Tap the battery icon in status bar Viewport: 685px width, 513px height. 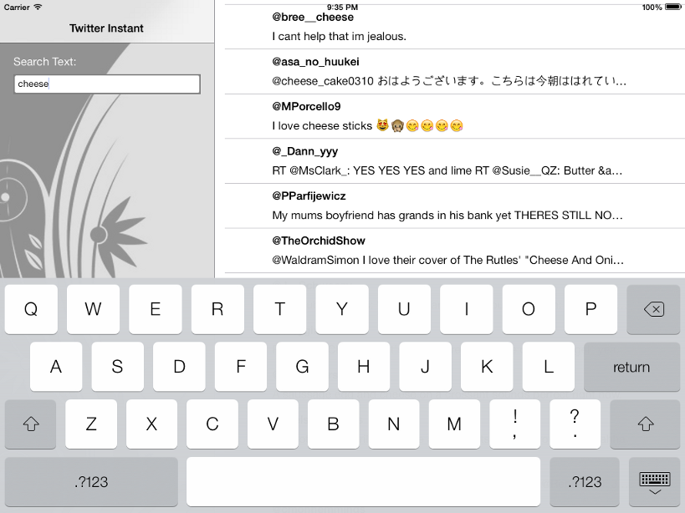point(672,7)
